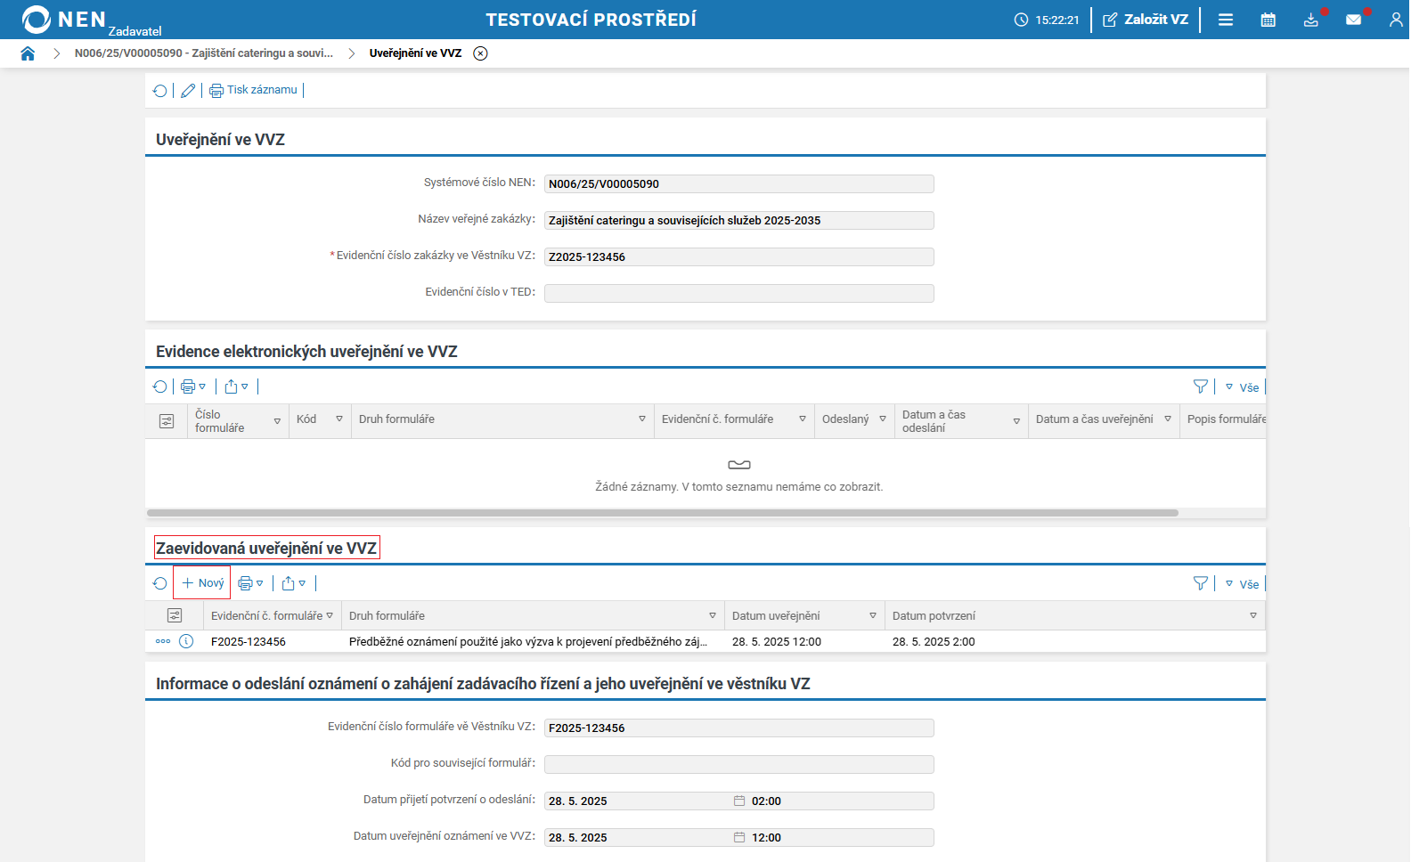Close the Uveřejnění ve VVZ breadcrumb tab
Viewport: 1411px width, 862px height.
tap(481, 53)
